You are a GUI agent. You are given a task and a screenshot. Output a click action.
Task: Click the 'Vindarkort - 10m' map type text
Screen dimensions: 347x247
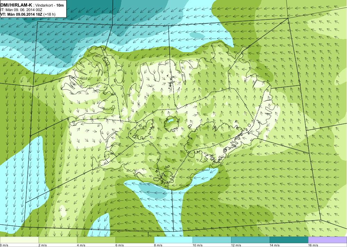[x=50, y=5]
